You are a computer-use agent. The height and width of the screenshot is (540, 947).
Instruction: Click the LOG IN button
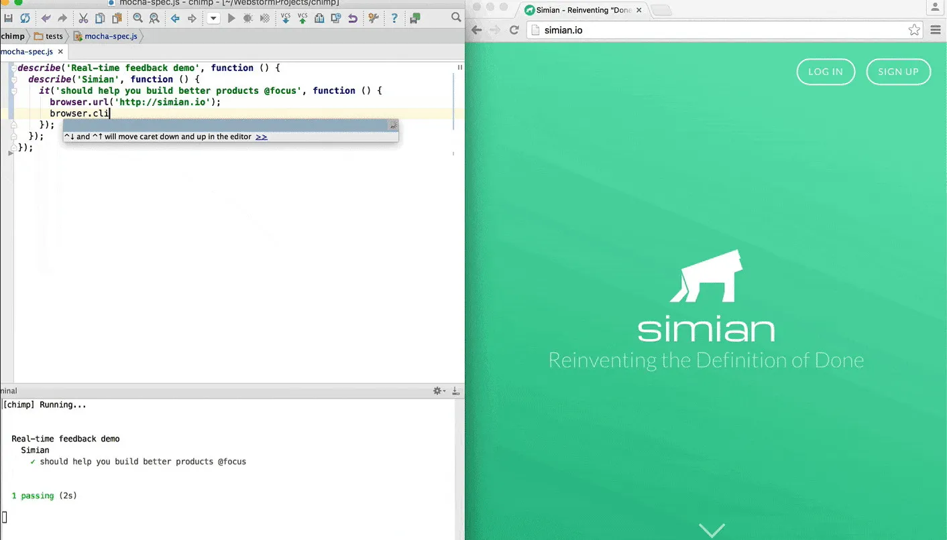tap(826, 72)
